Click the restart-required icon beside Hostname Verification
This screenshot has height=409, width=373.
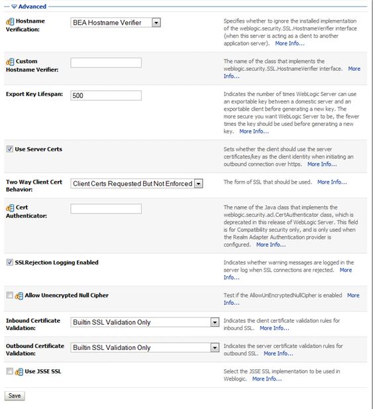click(10, 21)
